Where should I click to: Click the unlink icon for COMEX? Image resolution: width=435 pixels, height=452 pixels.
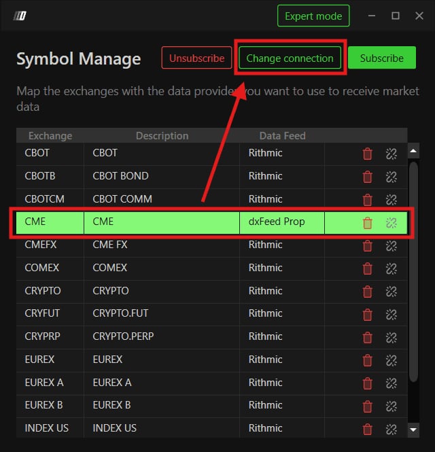tap(391, 268)
